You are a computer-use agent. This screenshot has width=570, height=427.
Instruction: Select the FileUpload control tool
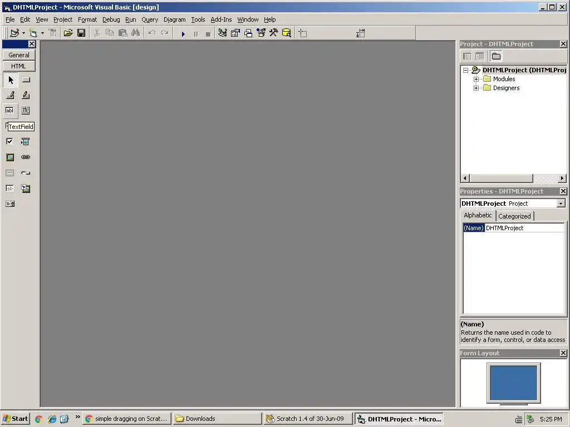(x=26, y=173)
